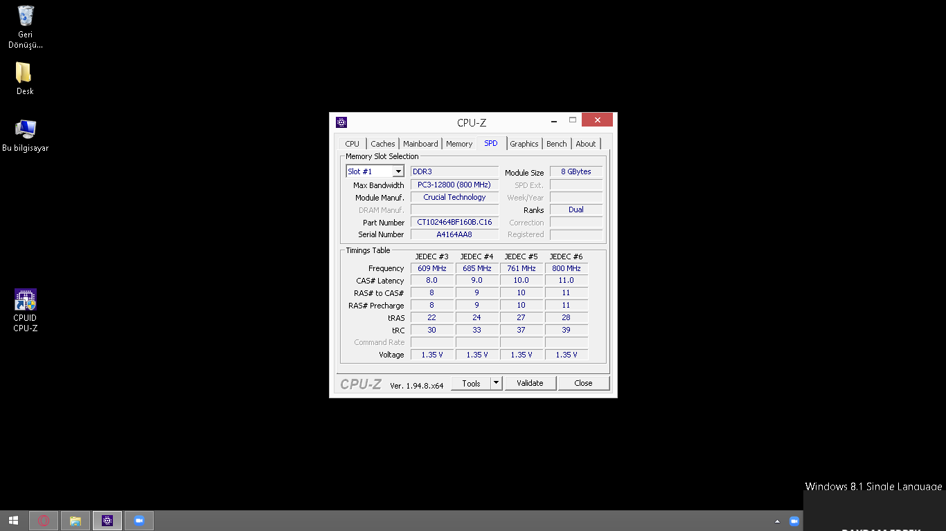Click the JEDEC #6 column header
Viewport: 946px width, 531px height.
click(x=566, y=257)
